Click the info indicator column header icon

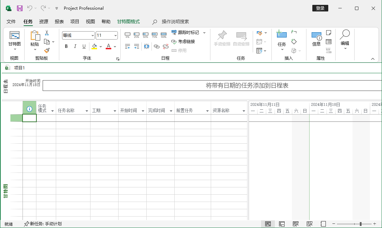pyautogui.click(x=29, y=109)
